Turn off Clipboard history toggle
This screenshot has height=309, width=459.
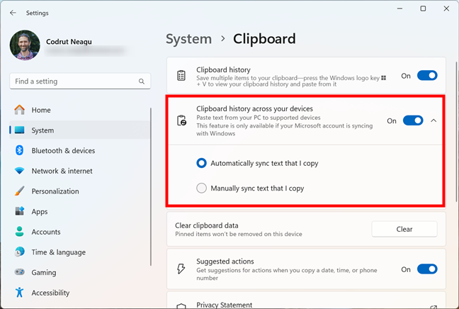[x=427, y=76]
